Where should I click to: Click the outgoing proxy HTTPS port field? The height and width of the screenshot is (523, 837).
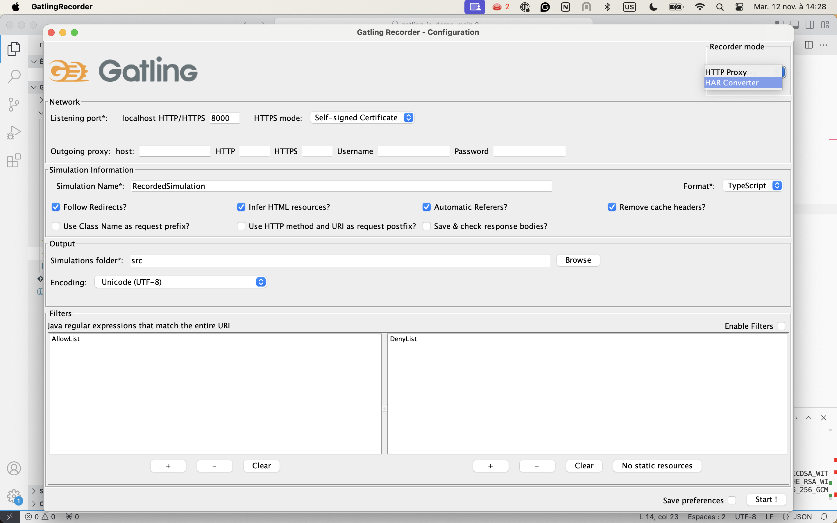coord(317,151)
